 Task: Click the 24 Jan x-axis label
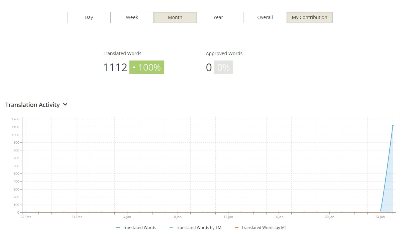pos(380,217)
